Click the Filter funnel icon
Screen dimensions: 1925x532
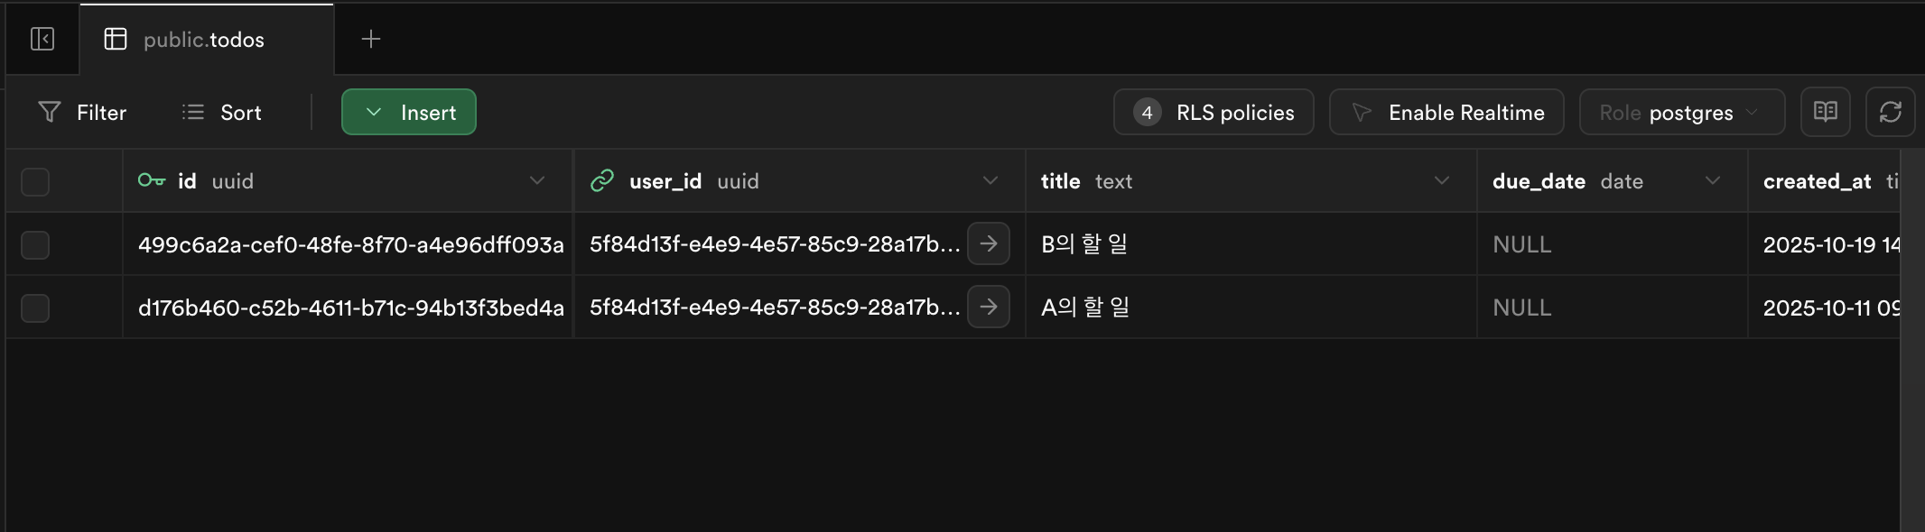(x=50, y=112)
